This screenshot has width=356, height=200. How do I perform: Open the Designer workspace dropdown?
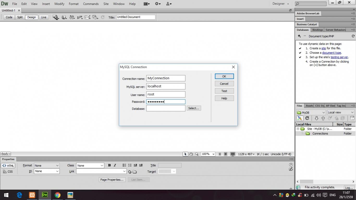[x=281, y=4]
